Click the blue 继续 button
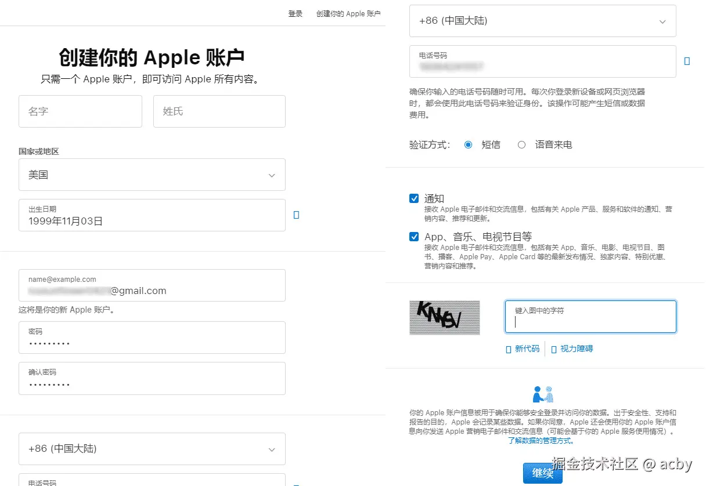The image size is (706, 486). (542, 473)
